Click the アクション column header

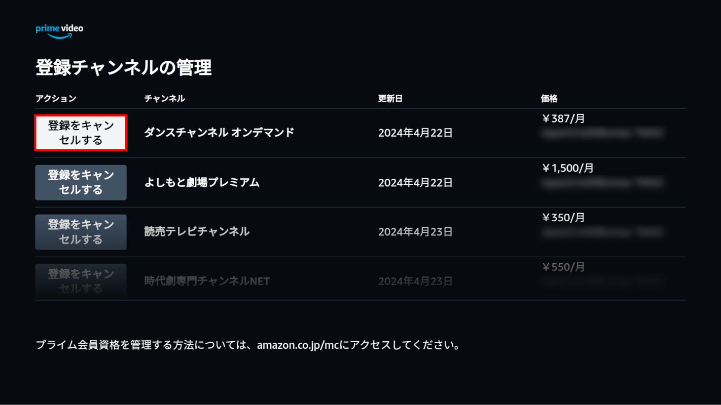[x=56, y=99]
